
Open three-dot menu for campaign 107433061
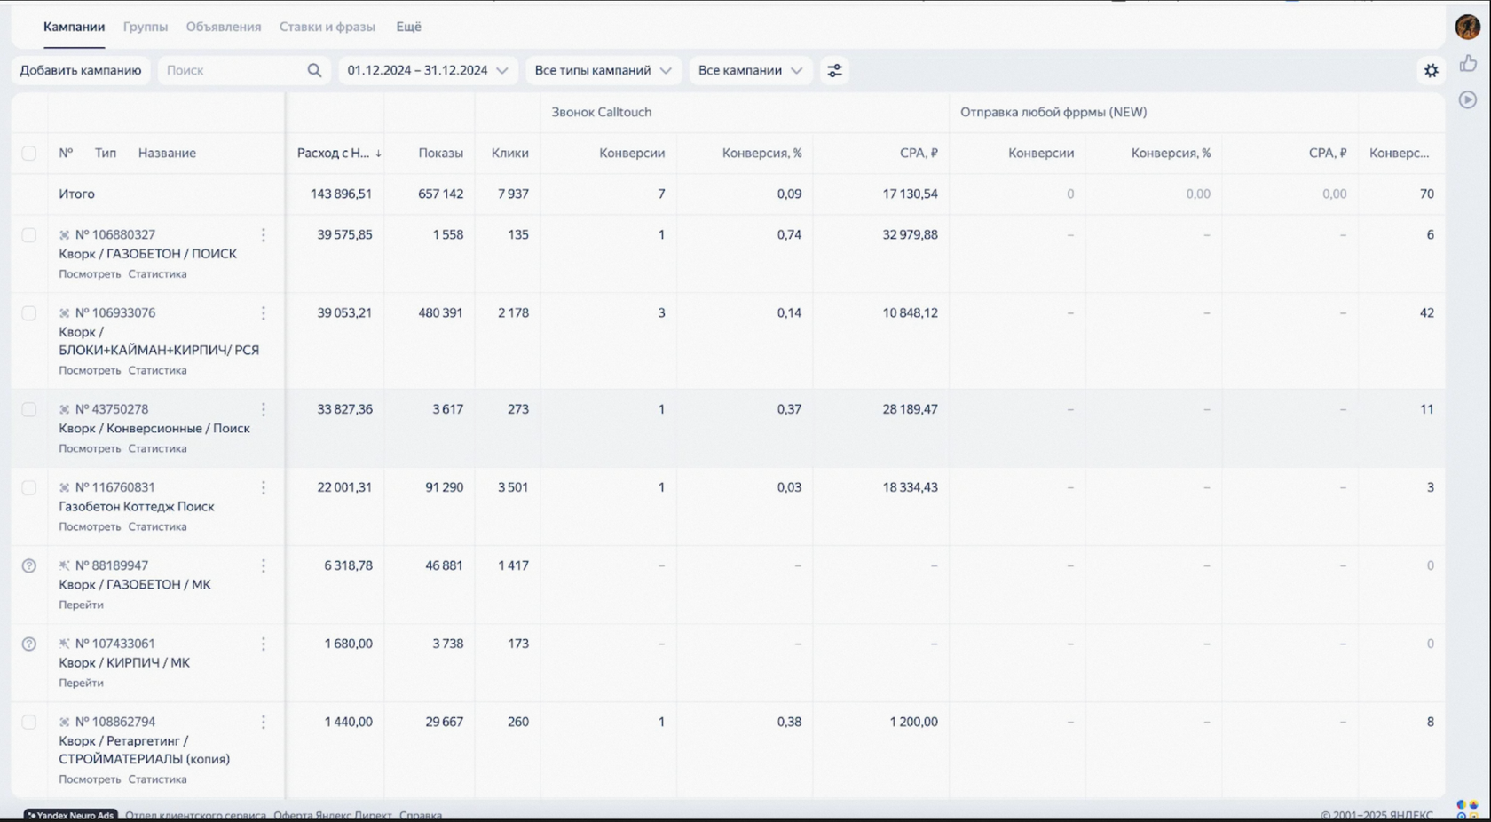(x=264, y=644)
